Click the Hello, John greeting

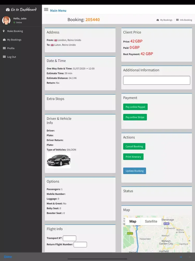tap(20, 19)
